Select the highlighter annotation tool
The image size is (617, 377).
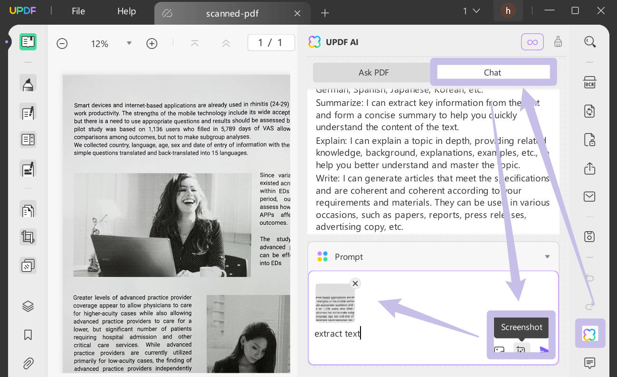pyautogui.click(x=28, y=83)
